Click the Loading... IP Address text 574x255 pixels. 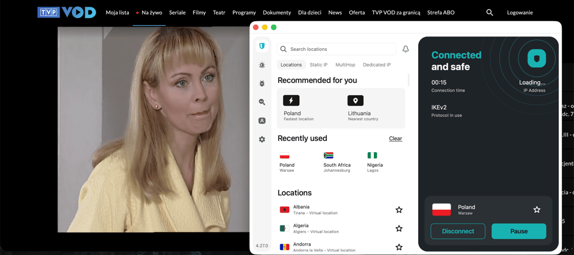click(x=533, y=86)
